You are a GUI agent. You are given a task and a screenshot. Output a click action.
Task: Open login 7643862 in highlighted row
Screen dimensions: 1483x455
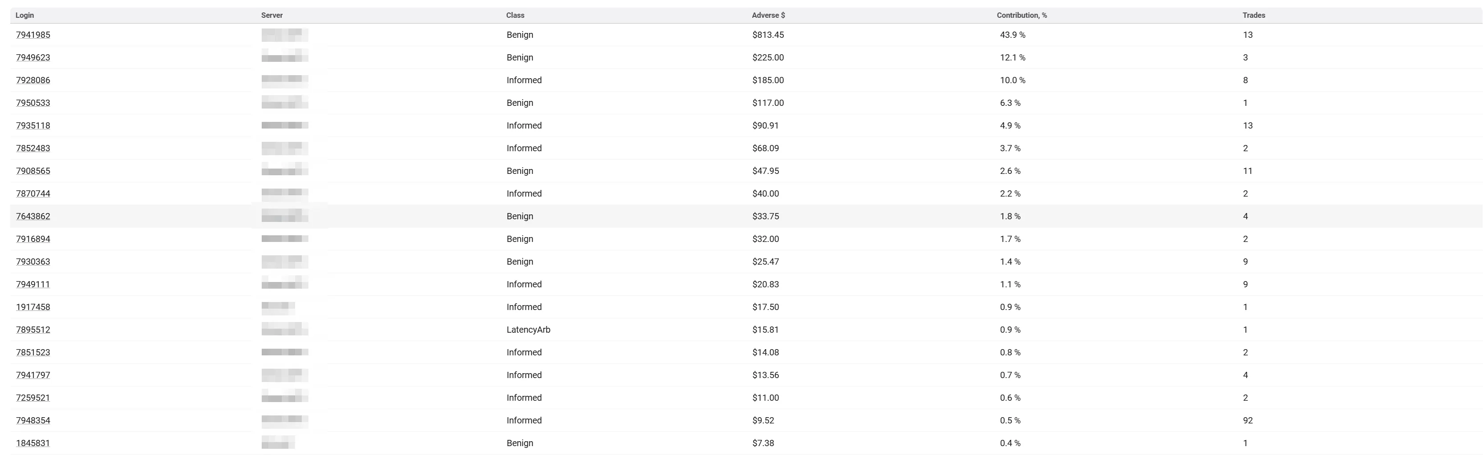33,216
